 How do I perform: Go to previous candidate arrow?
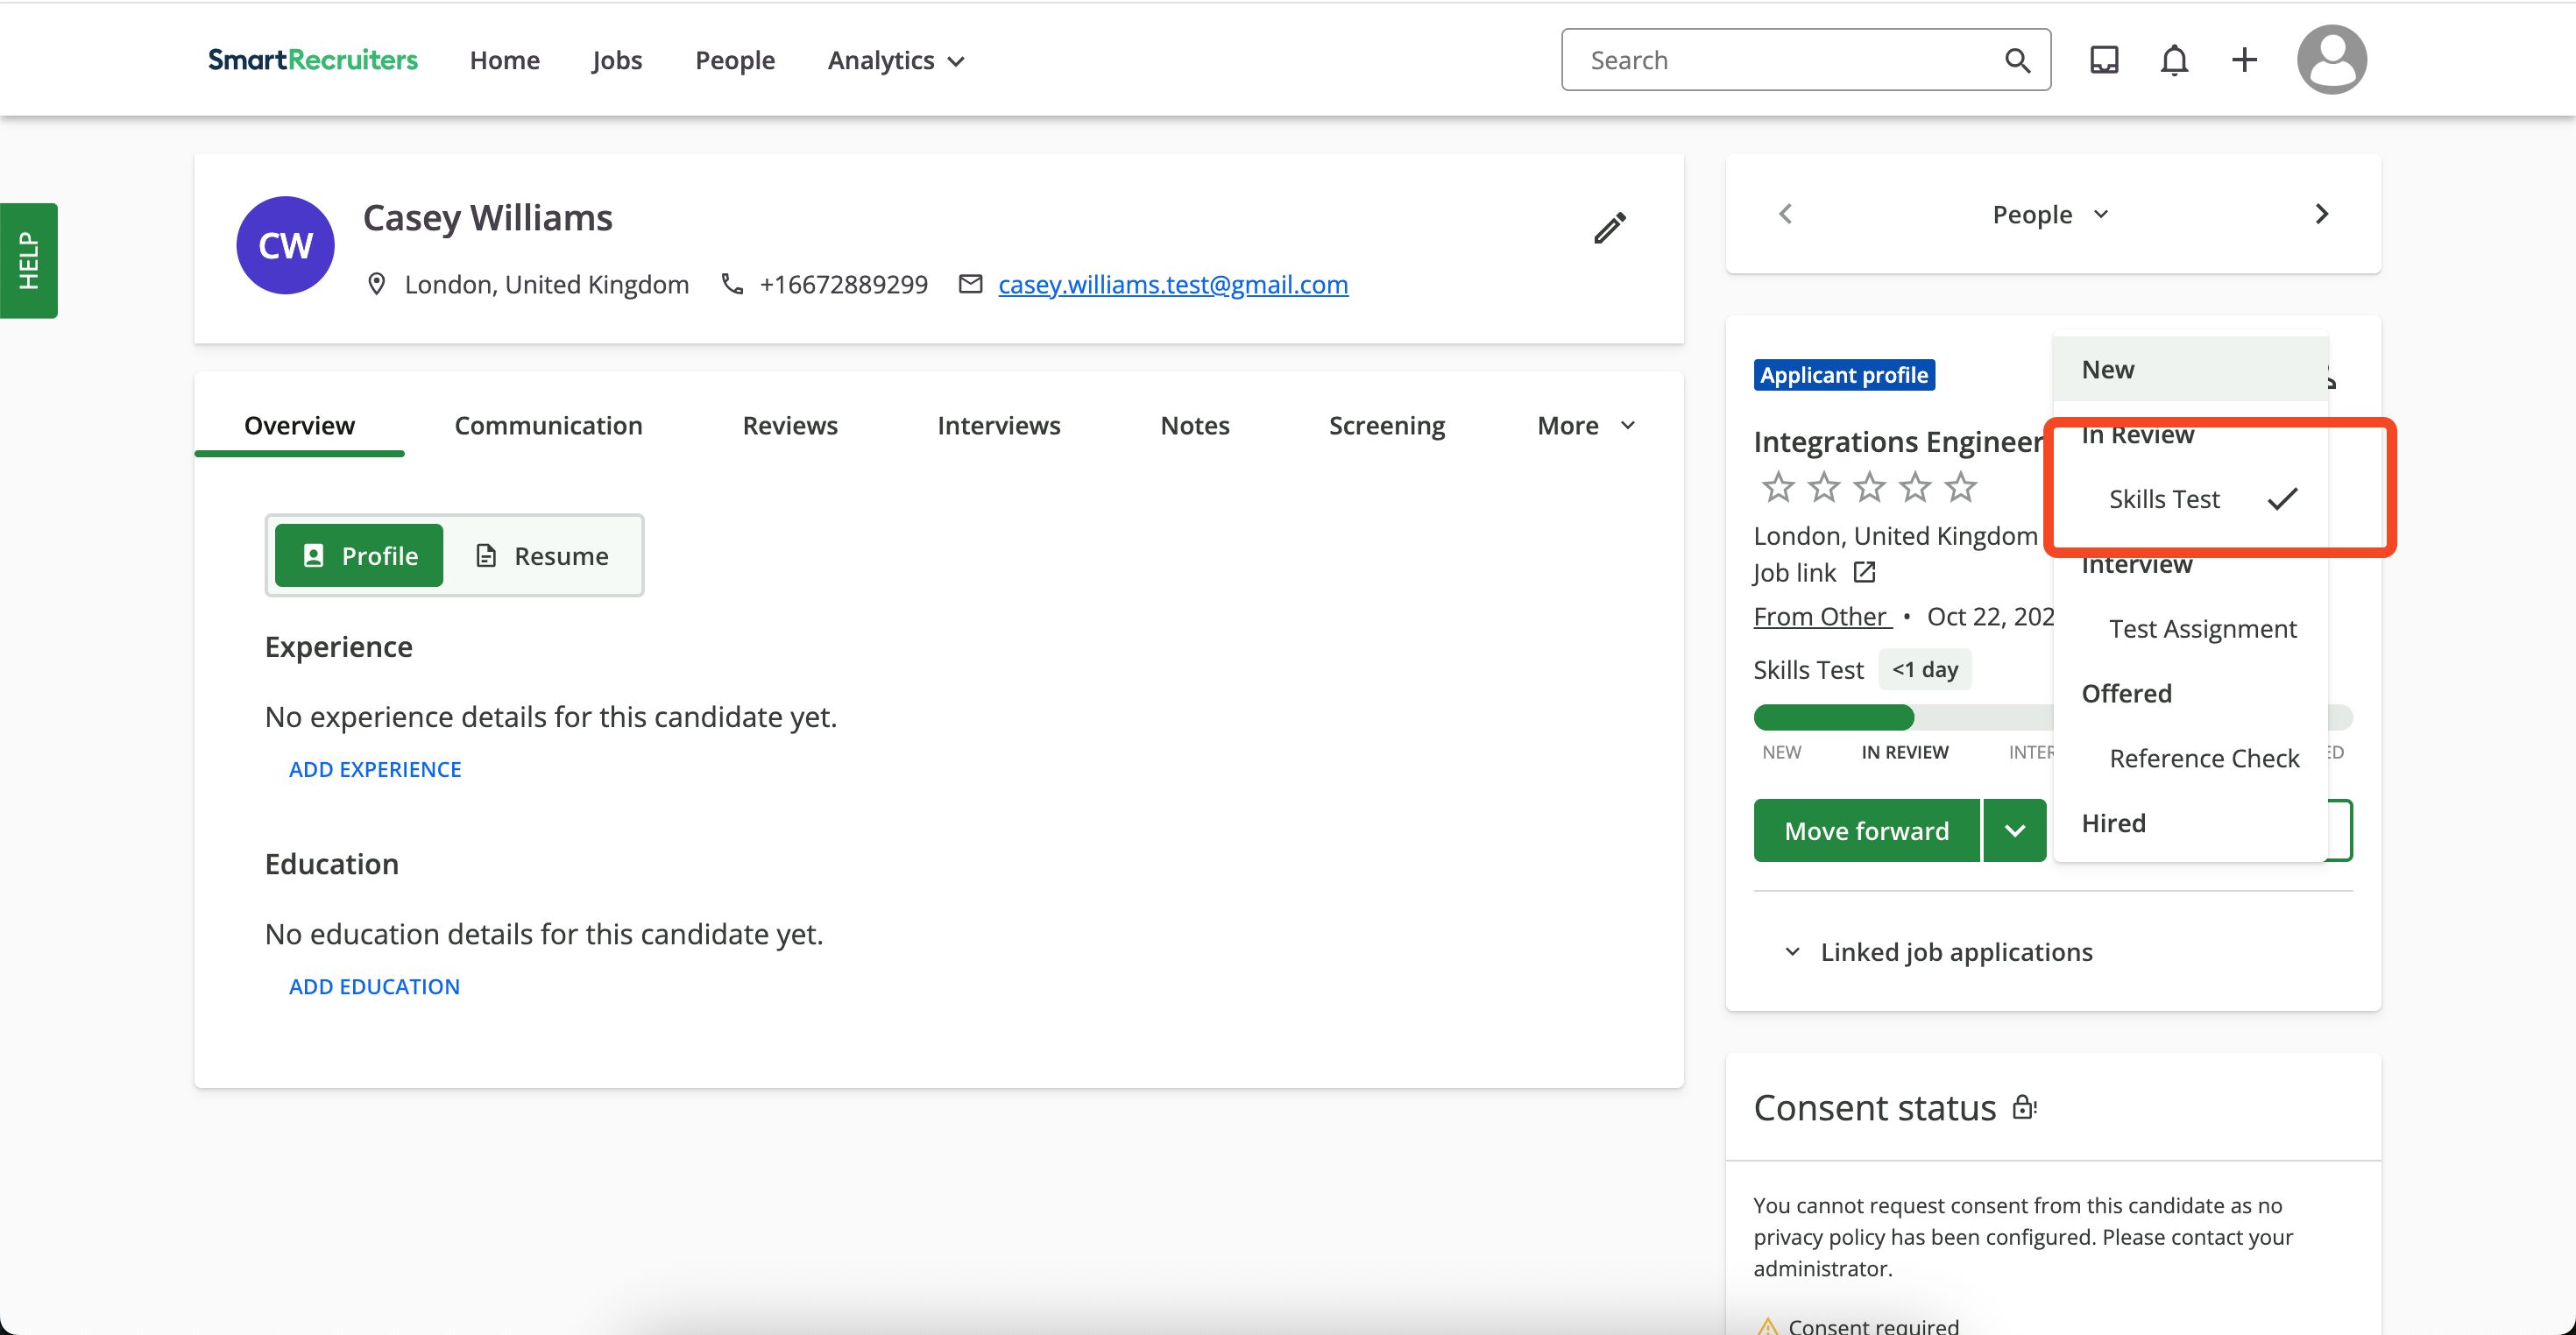(1786, 214)
